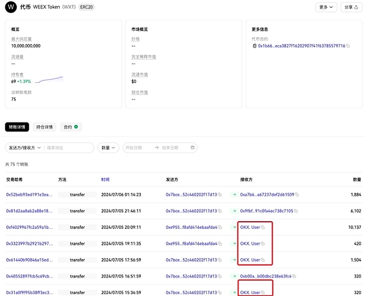Copy receiver address 0x9fbf...7105
Screen dimensions: 366x296
point(297,211)
